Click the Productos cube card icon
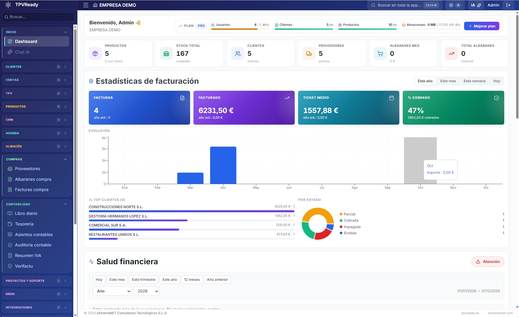 tap(95, 54)
